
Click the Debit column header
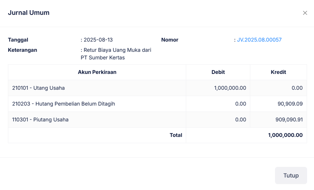[218, 72]
